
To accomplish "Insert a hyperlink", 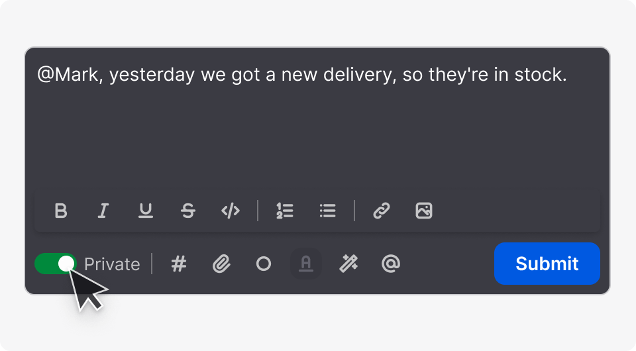I will click(381, 211).
